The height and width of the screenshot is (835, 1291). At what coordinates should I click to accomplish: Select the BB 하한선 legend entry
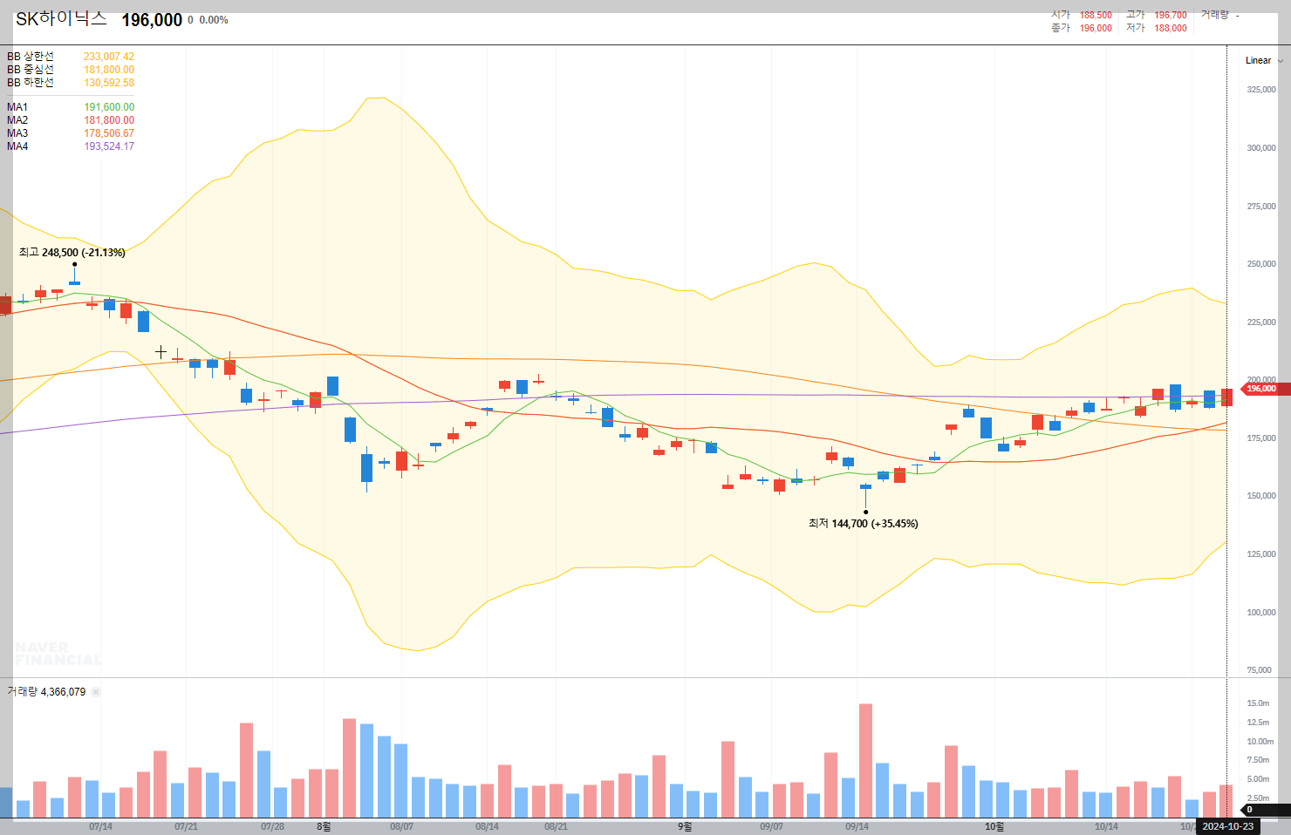(x=31, y=83)
